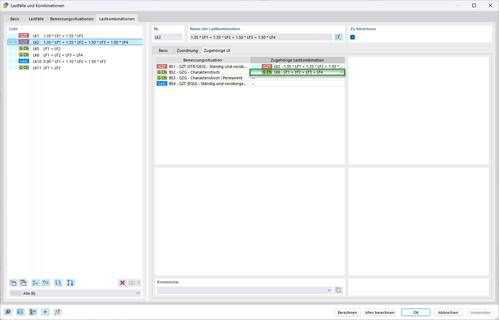This screenshot has width=499, height=320.
Task: Open the Zuordnung sub-tab
Action: click(187, 50)
